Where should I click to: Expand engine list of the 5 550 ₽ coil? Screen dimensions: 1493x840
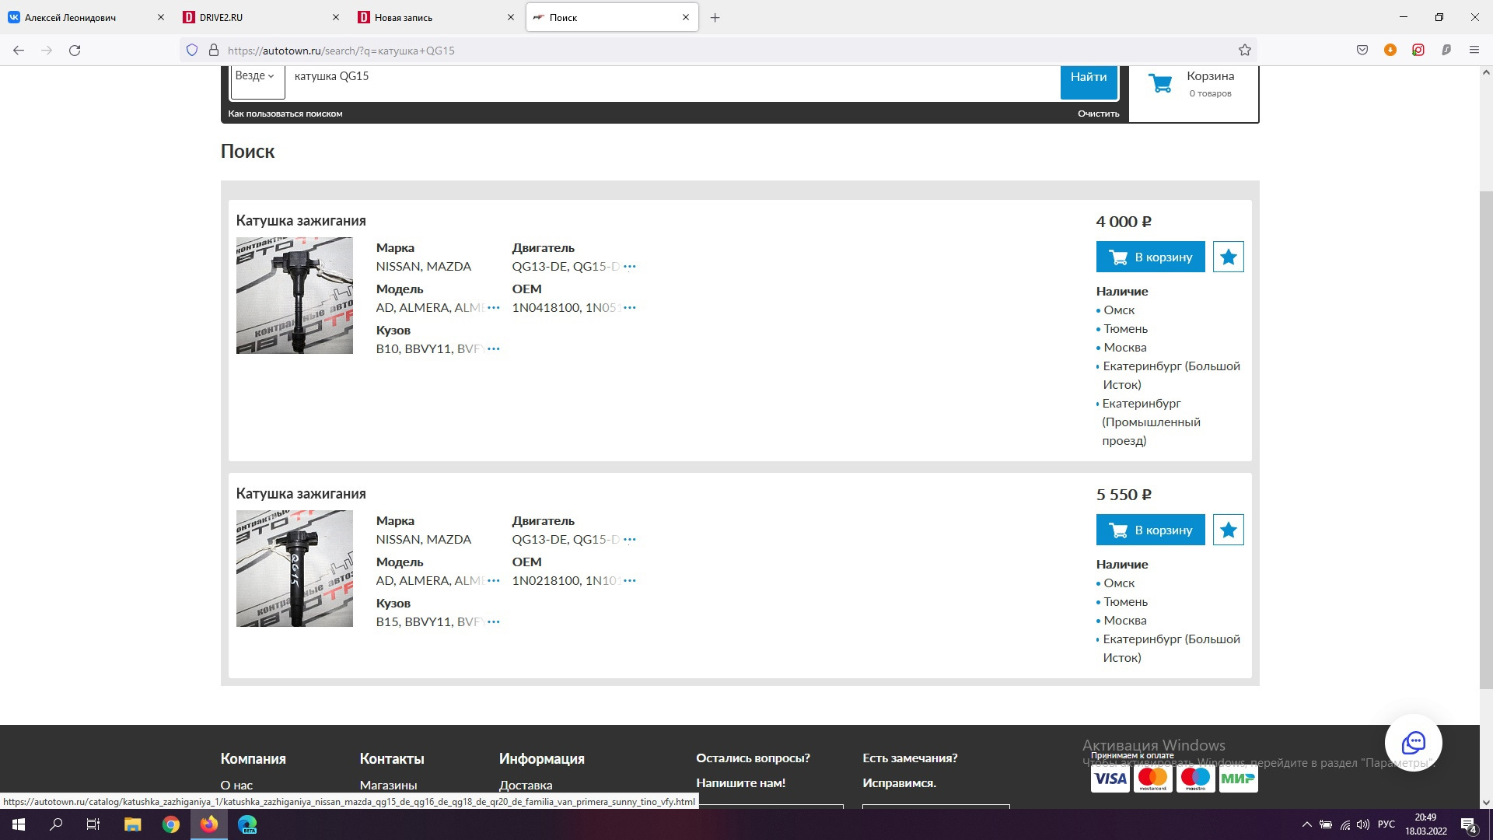click(x=630, y=540)
